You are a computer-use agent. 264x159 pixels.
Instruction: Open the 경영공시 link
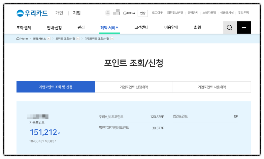click(x=193, y=13)
